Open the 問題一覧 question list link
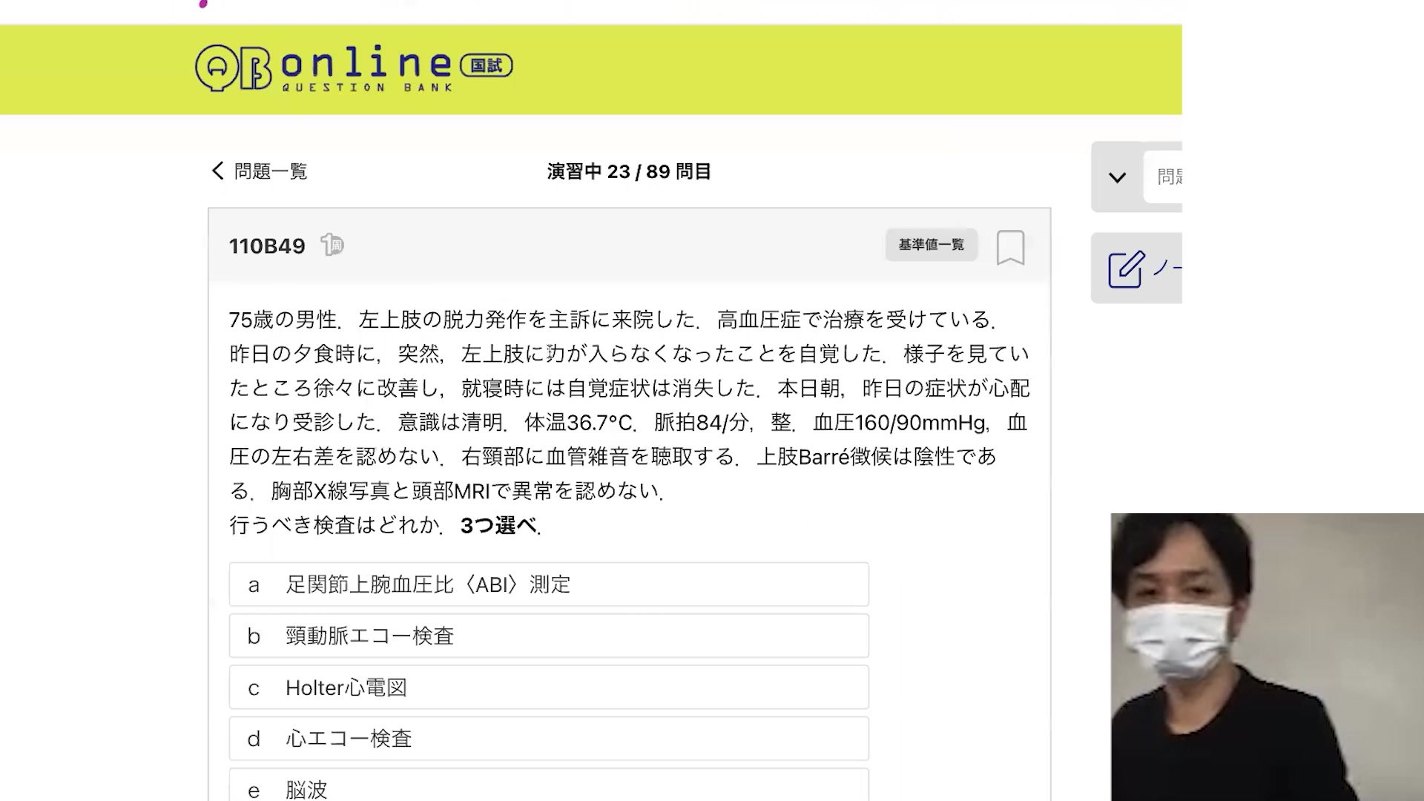 pyautogui.click(x=270, y=171)
